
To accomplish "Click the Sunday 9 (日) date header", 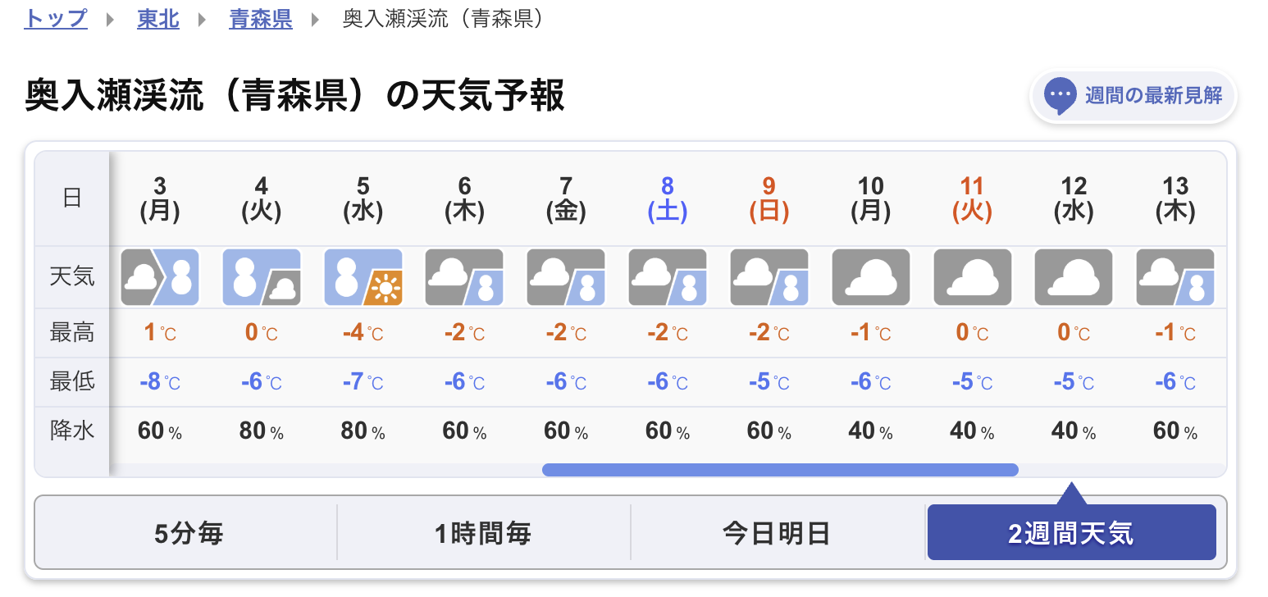I will 769,199.
